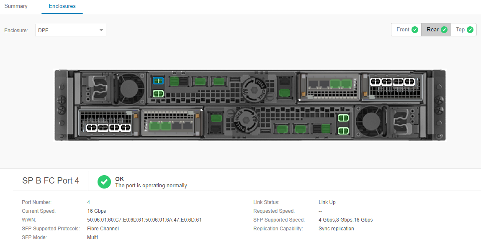Click the upper-left power supply module
The width and height of the screenshot is (481, 250).
point(96,88)
